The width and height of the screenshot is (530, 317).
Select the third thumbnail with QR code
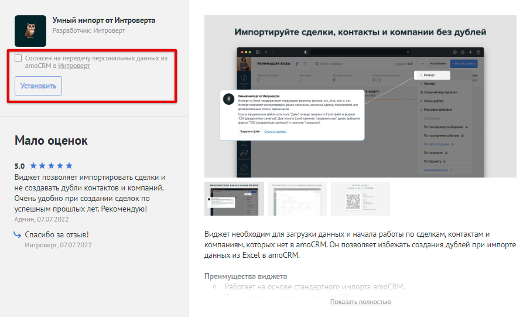click(x=360, y=199)
